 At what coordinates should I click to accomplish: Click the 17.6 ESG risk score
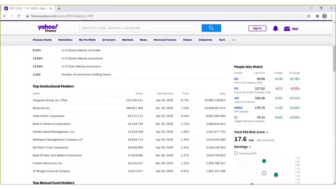tap(240, 139)
